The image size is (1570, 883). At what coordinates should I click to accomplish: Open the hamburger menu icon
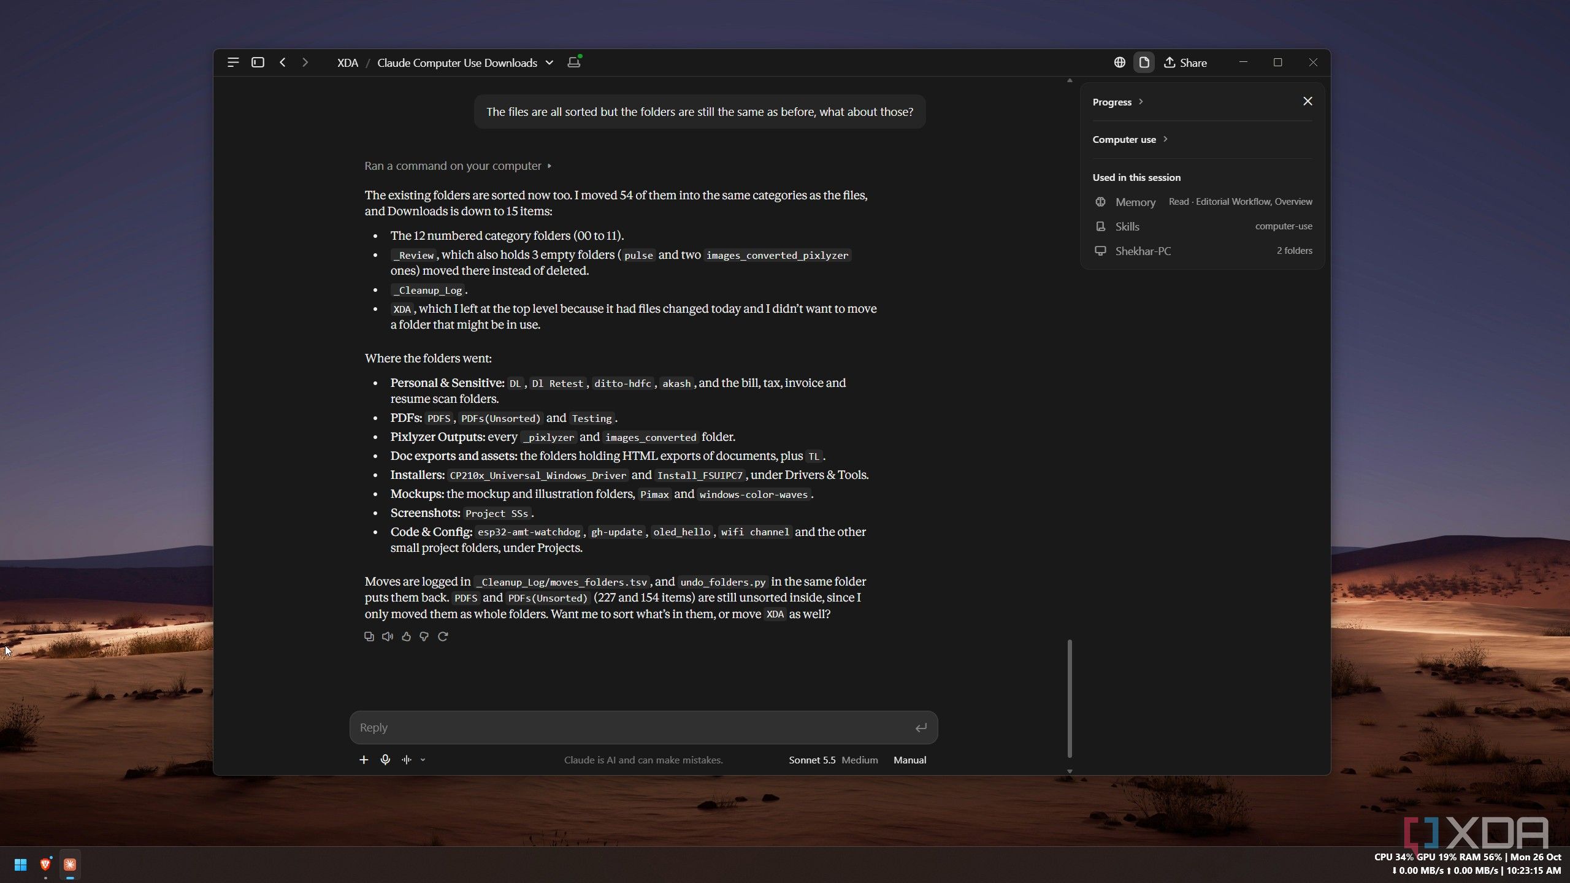pos(233,63)
